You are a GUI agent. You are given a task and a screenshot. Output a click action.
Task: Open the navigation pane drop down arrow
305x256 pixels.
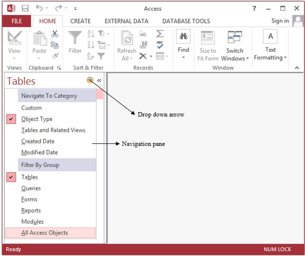pyautogui.click(x=90, y=80)
